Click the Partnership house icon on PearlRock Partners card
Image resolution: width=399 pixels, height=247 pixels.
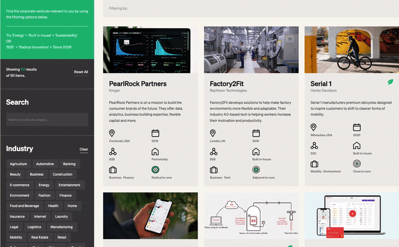pos(155,152)
